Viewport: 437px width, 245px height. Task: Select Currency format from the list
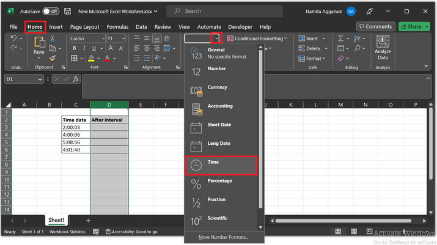pyautogui.click(x=221, y=90)
